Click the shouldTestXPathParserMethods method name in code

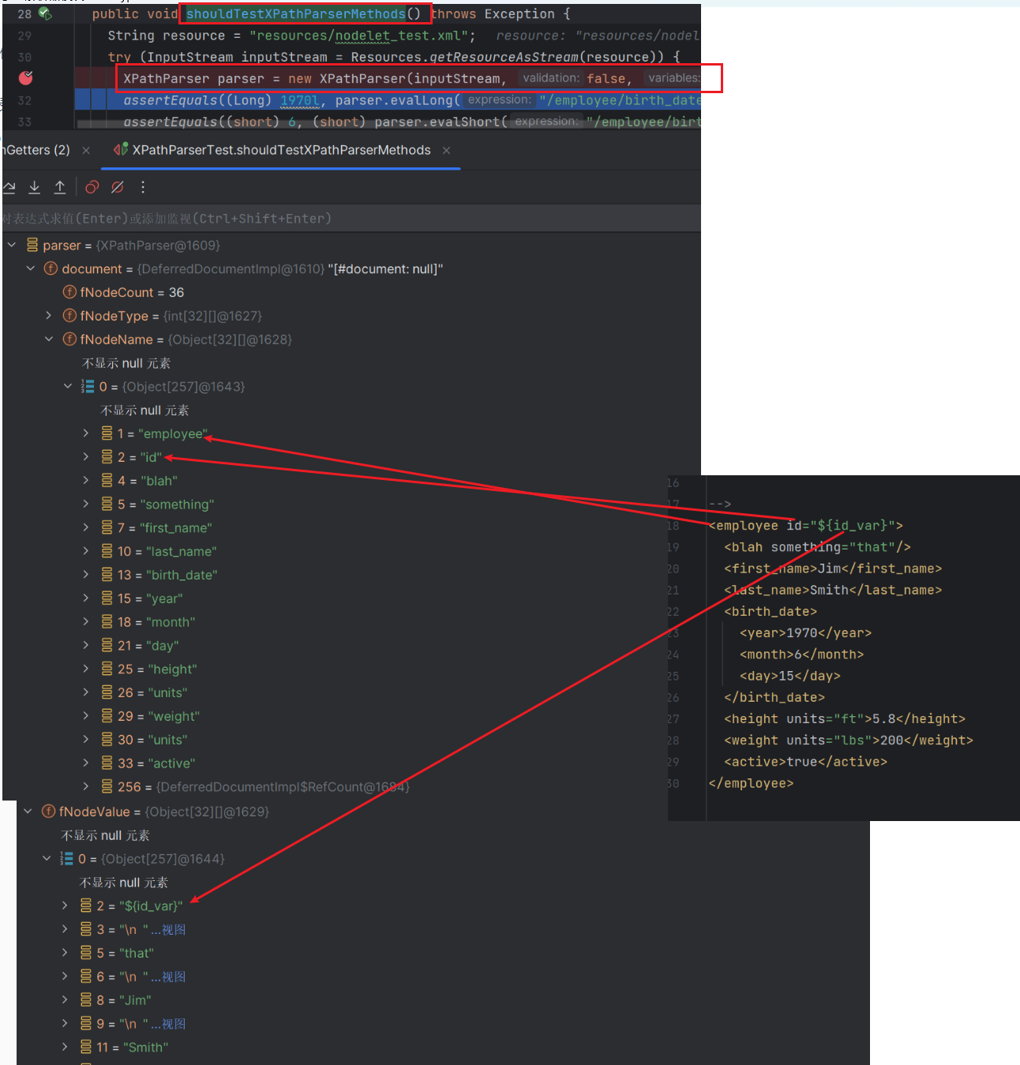pos(296,13)
